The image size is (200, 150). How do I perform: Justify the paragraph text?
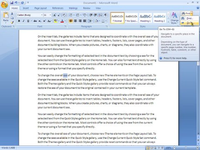tap(85, 21)
